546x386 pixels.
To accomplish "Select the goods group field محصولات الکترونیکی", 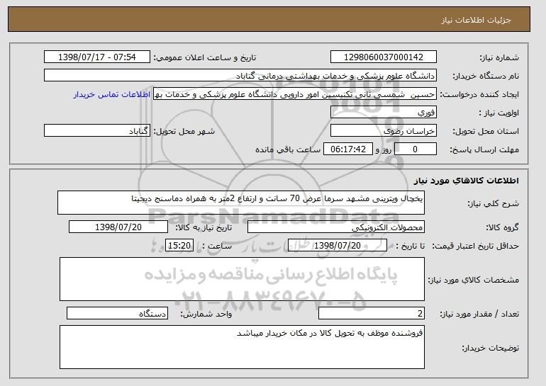I will pos(336,227).
